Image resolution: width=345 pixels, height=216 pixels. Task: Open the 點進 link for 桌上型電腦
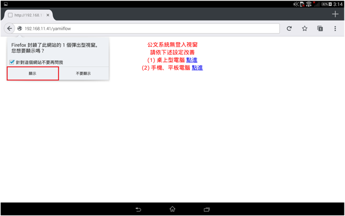192,60
